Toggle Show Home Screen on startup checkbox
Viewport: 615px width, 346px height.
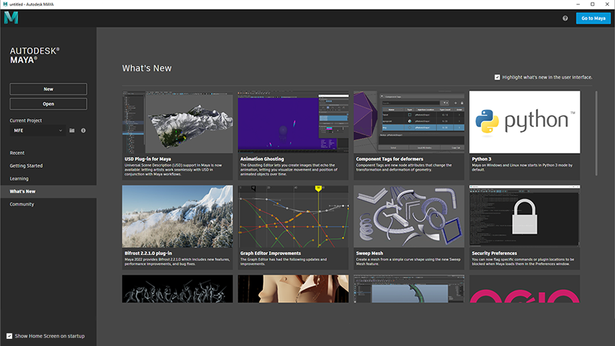click(9, 336)
